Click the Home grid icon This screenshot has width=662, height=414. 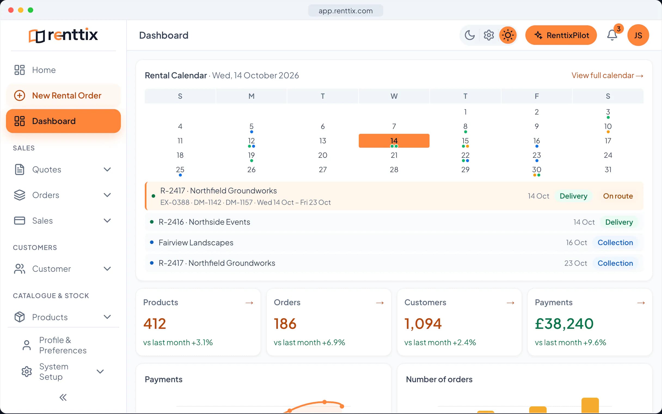point(19,70)
